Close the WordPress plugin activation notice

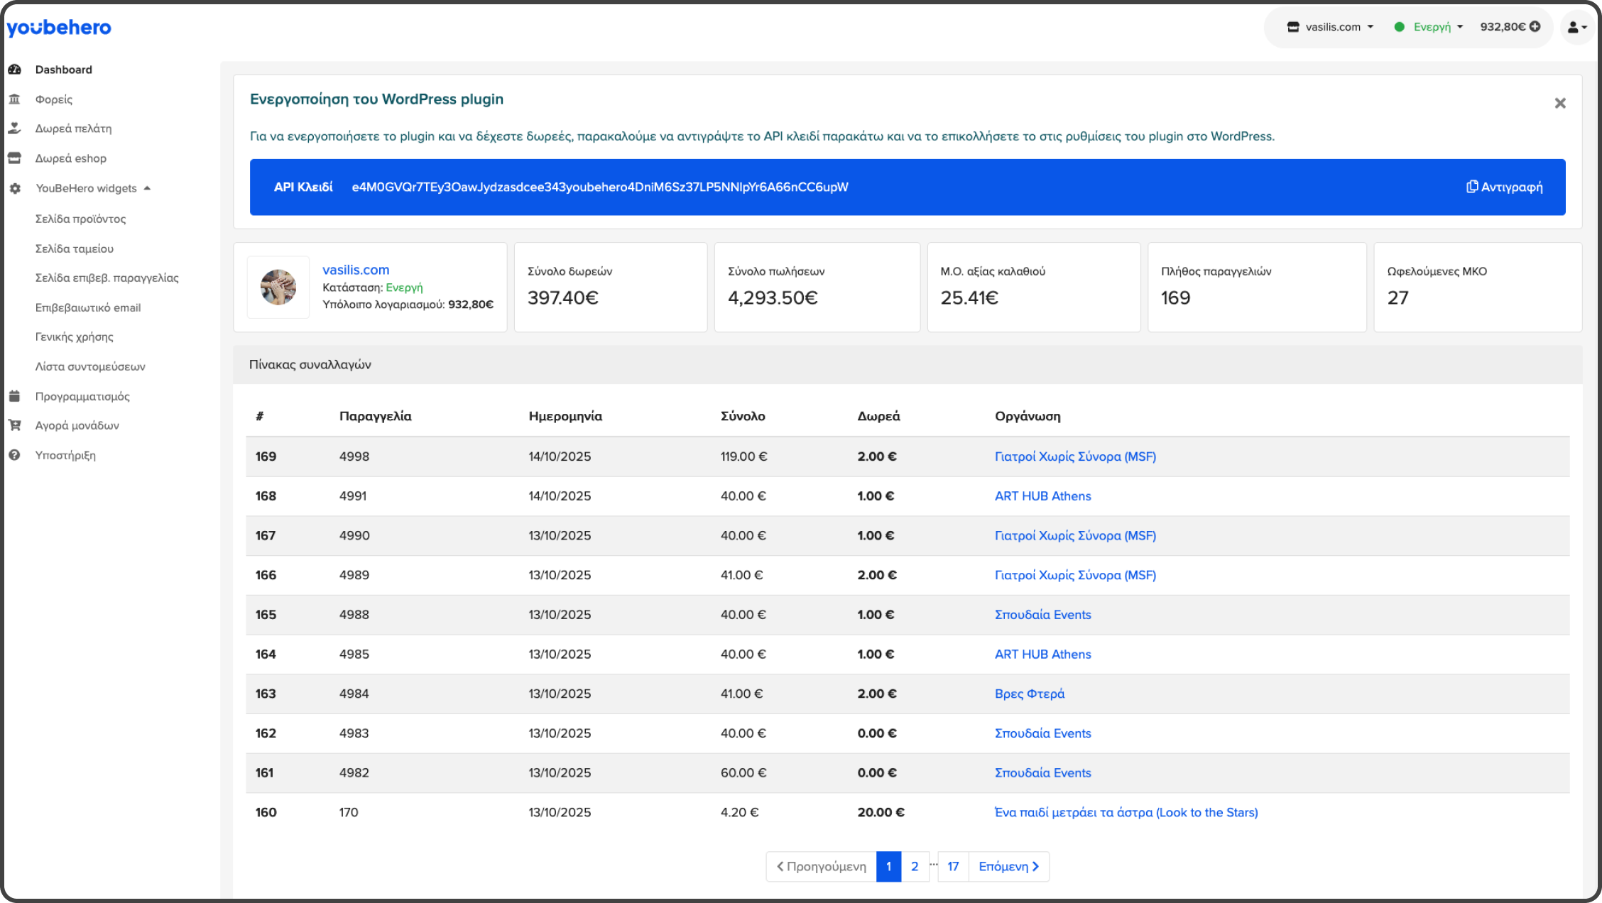coord(1559,104)
